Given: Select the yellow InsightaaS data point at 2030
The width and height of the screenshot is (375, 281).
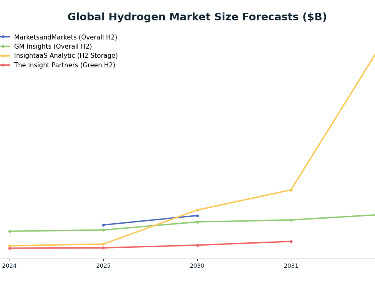Looking at the screenshot, I should (x=197, y=210).
